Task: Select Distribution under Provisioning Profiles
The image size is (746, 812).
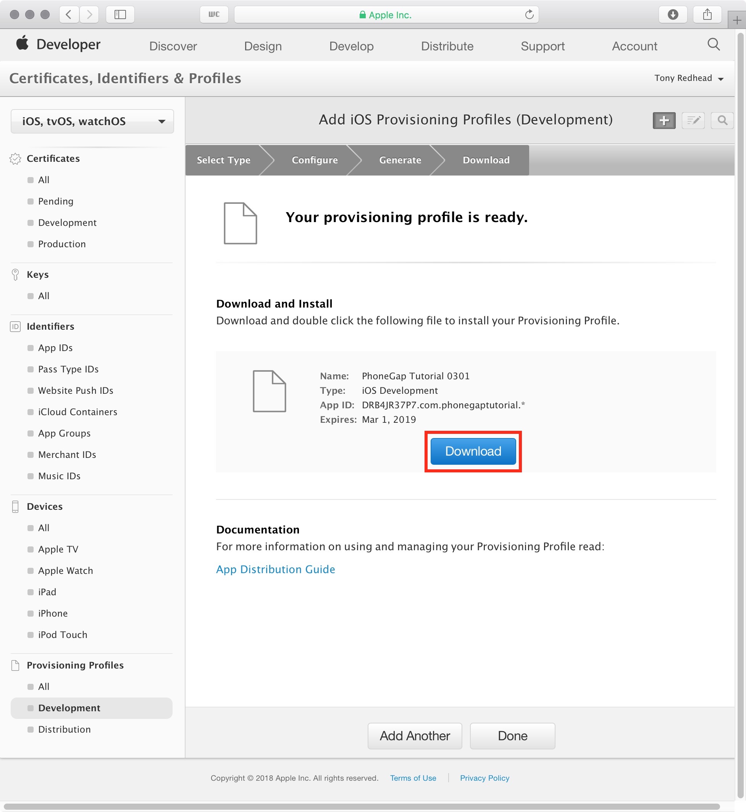Action: coord(64,729)
